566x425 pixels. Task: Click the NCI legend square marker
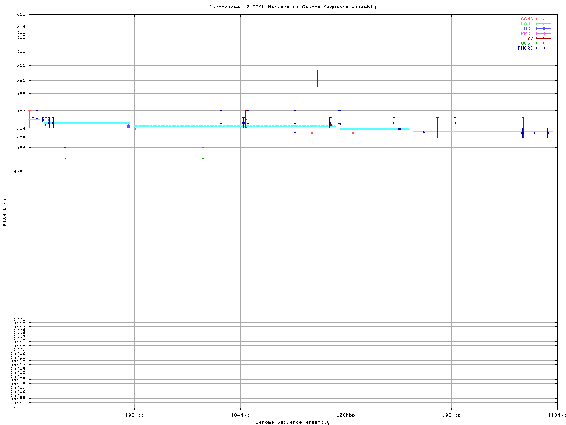tap(543, 29)
